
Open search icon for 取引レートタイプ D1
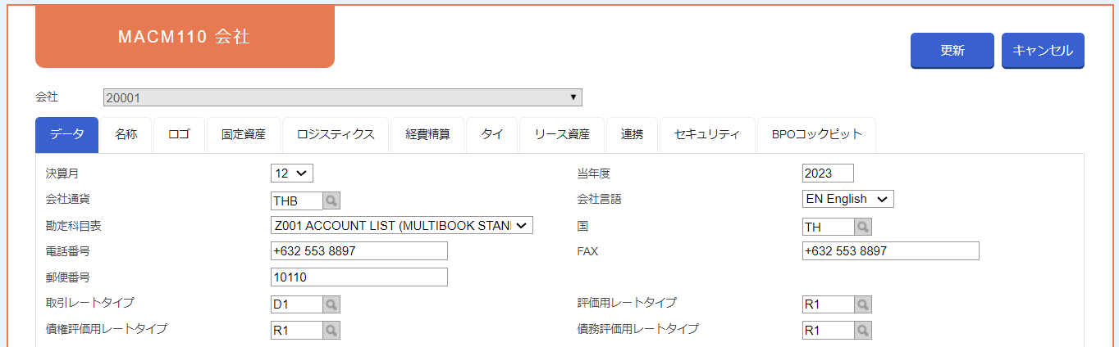click(331, 304)
